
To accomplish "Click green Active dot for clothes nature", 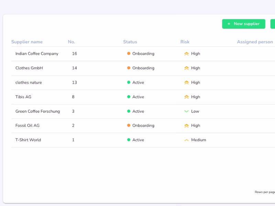I will click(129, 82).
